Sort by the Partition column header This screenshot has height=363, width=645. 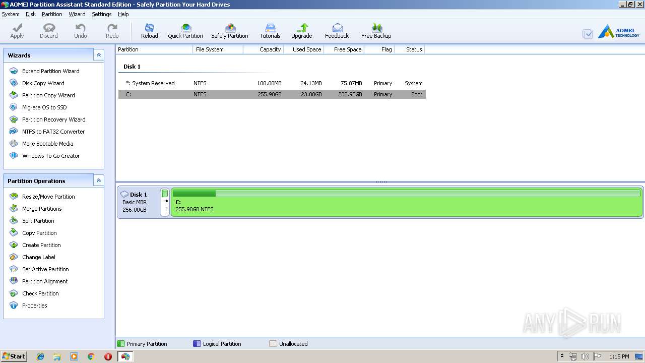(154, 49)
